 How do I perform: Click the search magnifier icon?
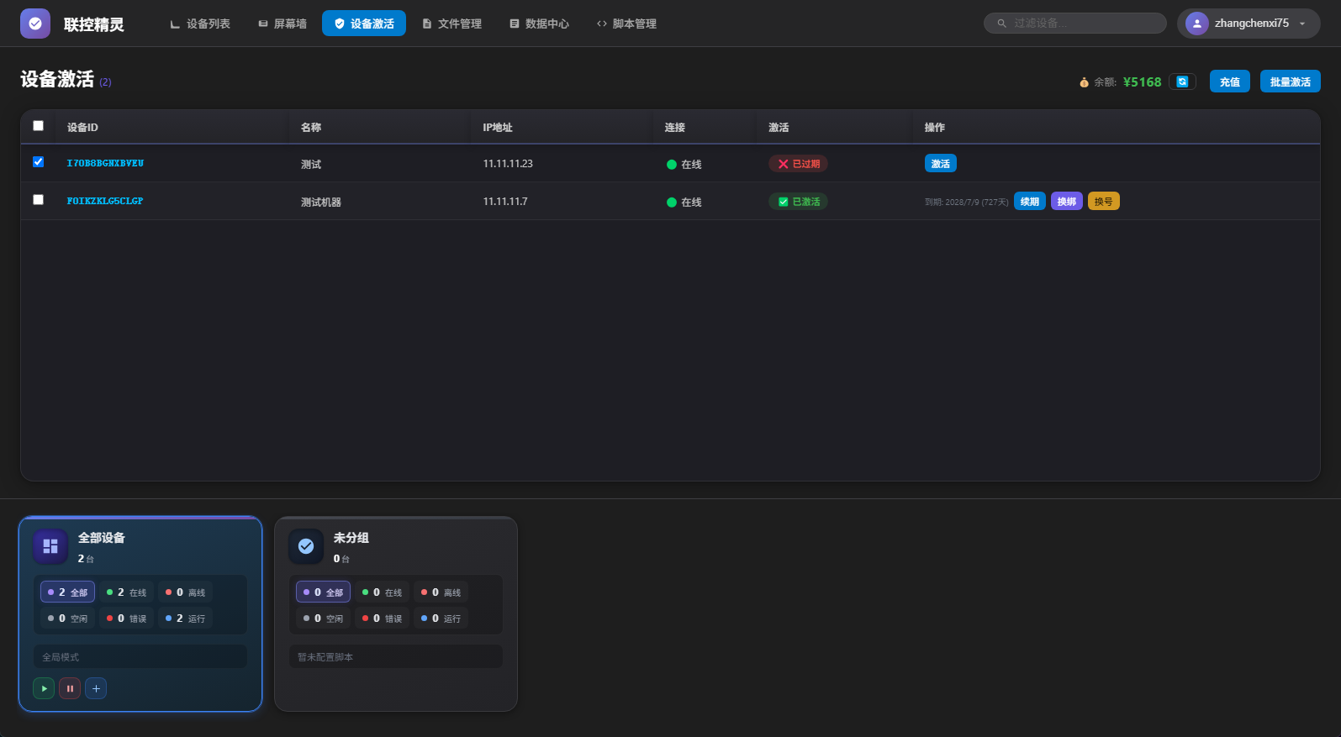coord(1001,24)
